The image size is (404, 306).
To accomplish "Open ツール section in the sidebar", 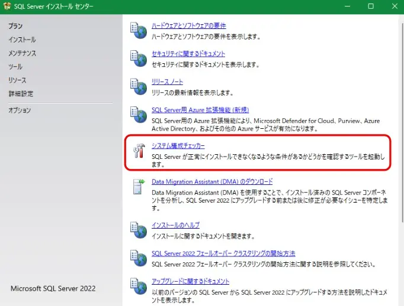I will (15, 67).
